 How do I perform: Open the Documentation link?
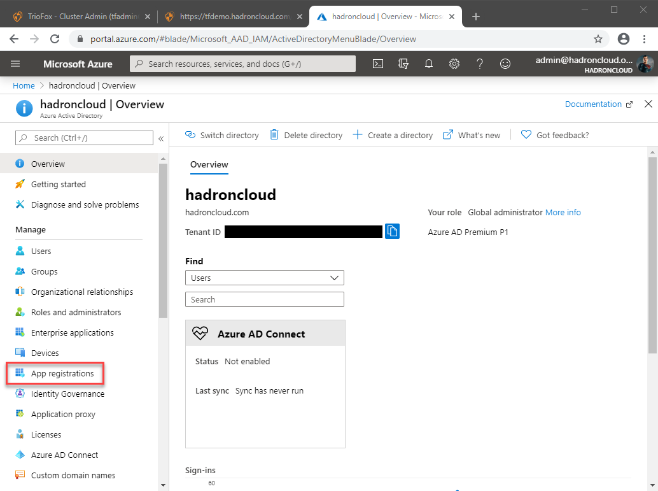pos(598,104)
